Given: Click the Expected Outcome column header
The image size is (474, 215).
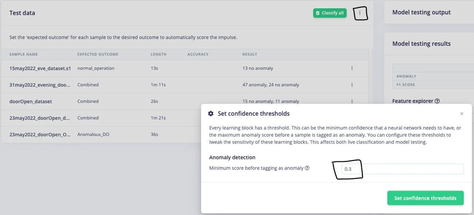Looking at the screenshot, I should (98, 54).
